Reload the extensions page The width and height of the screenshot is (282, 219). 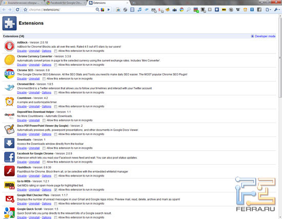click(x=17, y=10)
